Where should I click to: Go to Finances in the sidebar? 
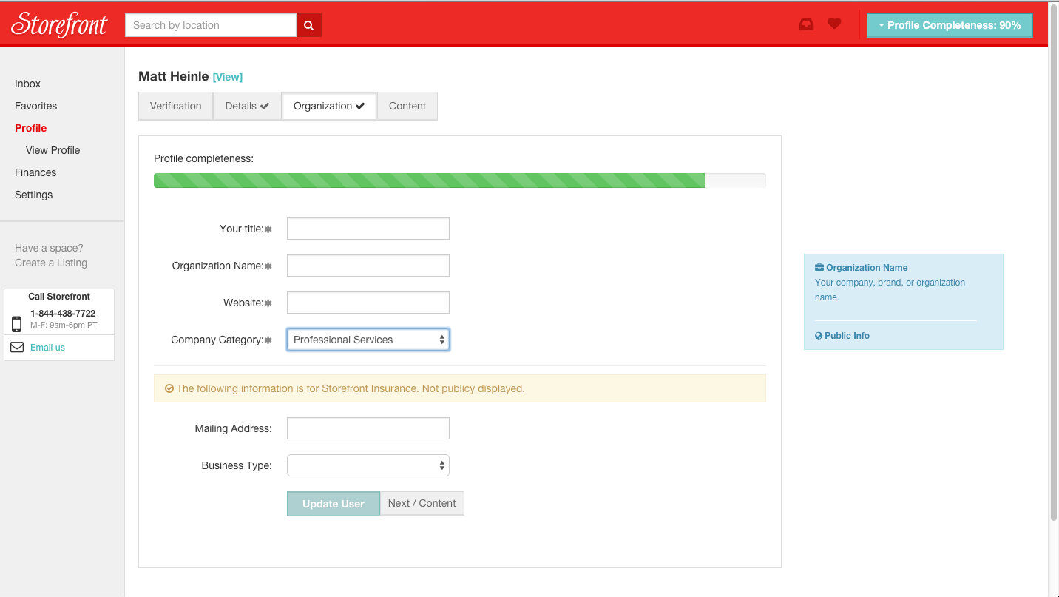click(35, 172)
